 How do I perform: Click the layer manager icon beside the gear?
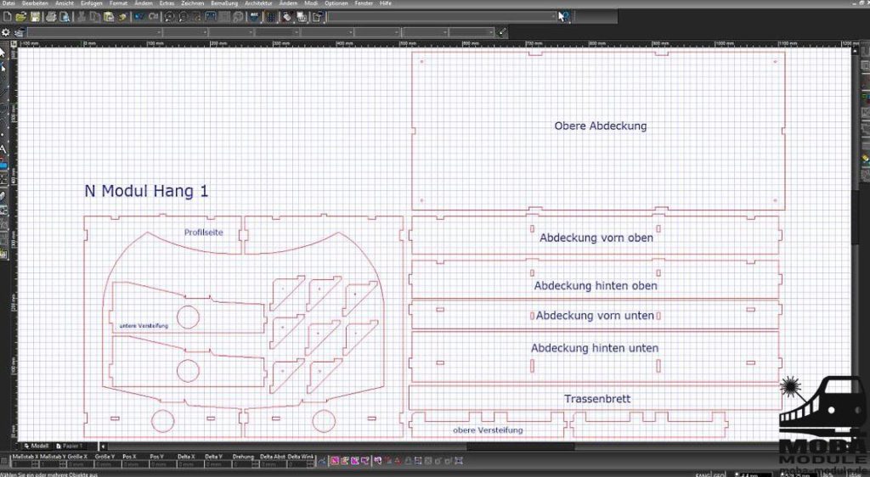point(20,33)
